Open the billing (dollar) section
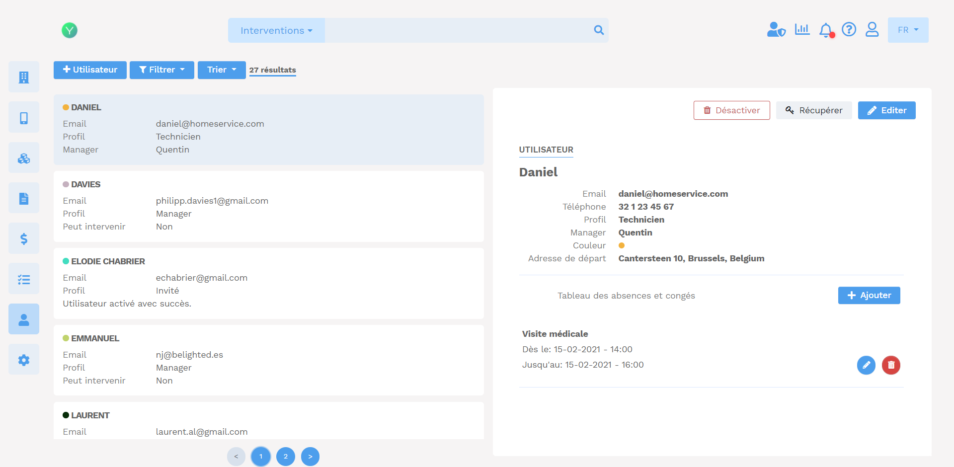 [x=23, y=238]
